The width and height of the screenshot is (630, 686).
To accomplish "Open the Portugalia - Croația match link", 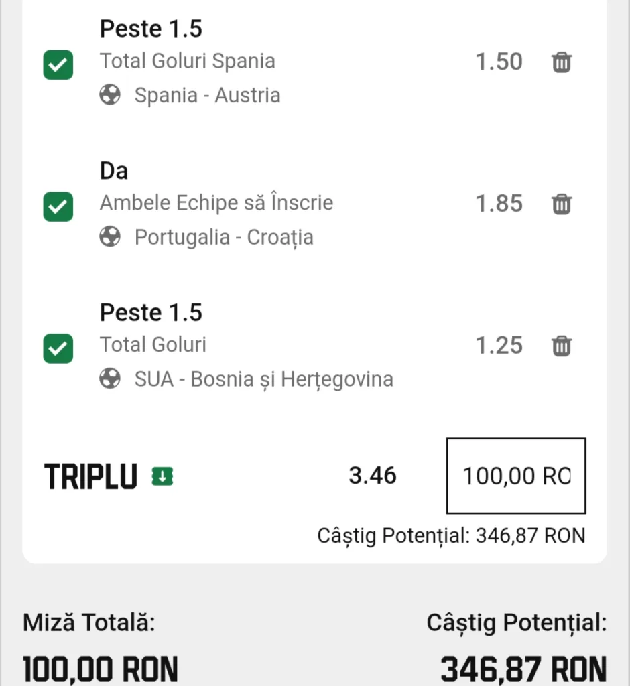I will click(x=224, y=238).
